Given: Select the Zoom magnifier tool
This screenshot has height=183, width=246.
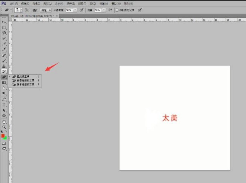Looking at the screenshot, I should pyautogui.click(x=4, y=127).
